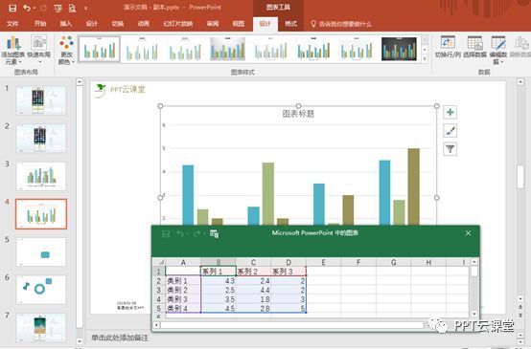Click the Save icon in PowerPoint title bar
This screenshot has width=531, height=349.
12,8
